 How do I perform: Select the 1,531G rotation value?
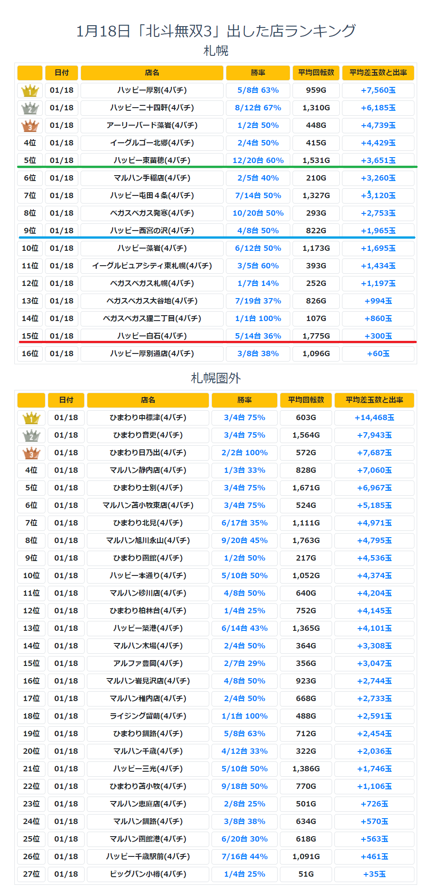316,160
